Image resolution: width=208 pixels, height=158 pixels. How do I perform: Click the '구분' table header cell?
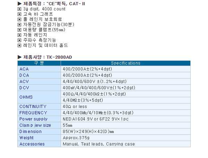click(39, 63)
